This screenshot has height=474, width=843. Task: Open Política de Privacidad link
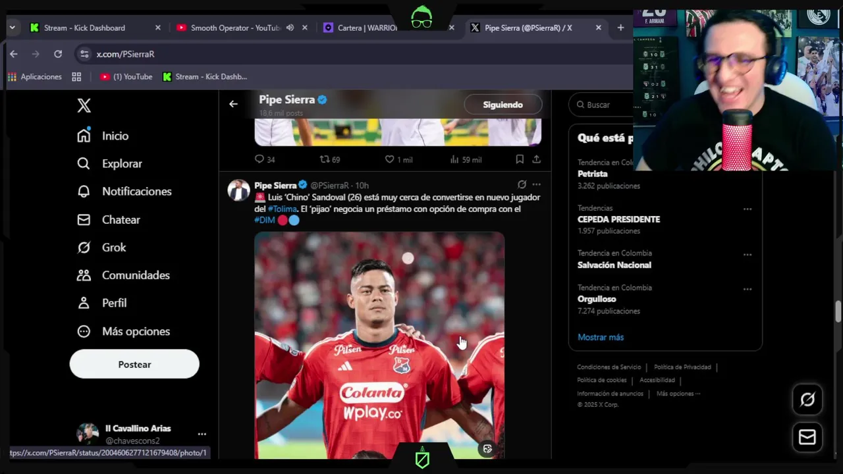tap(682, 367)
